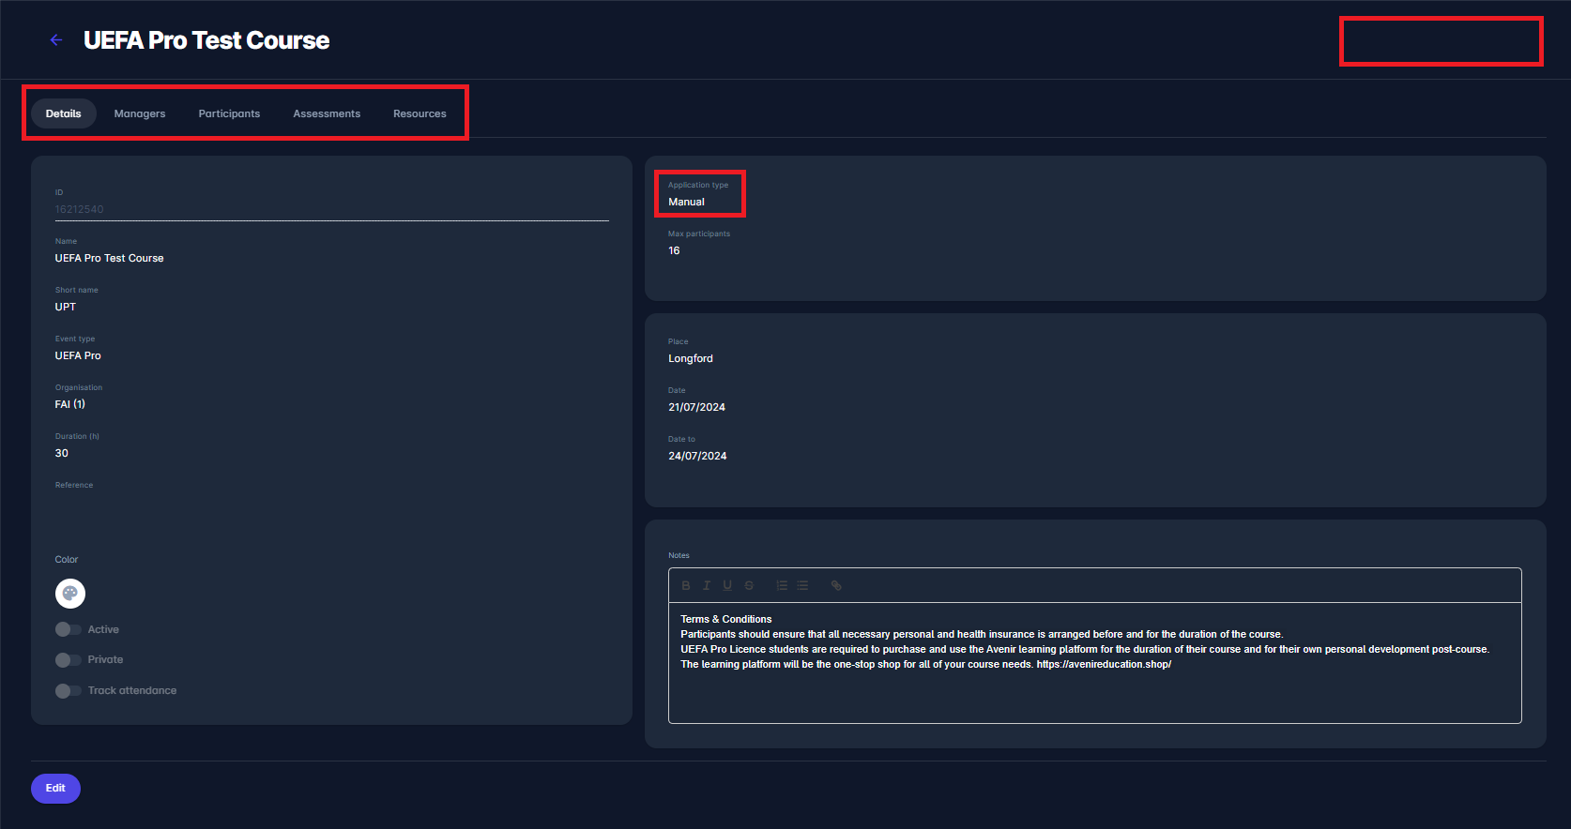Open the color palette picker
Image resolution: width=1571 pixels, height=829 pixels.
pyautogui.click(x=70, y=594)
